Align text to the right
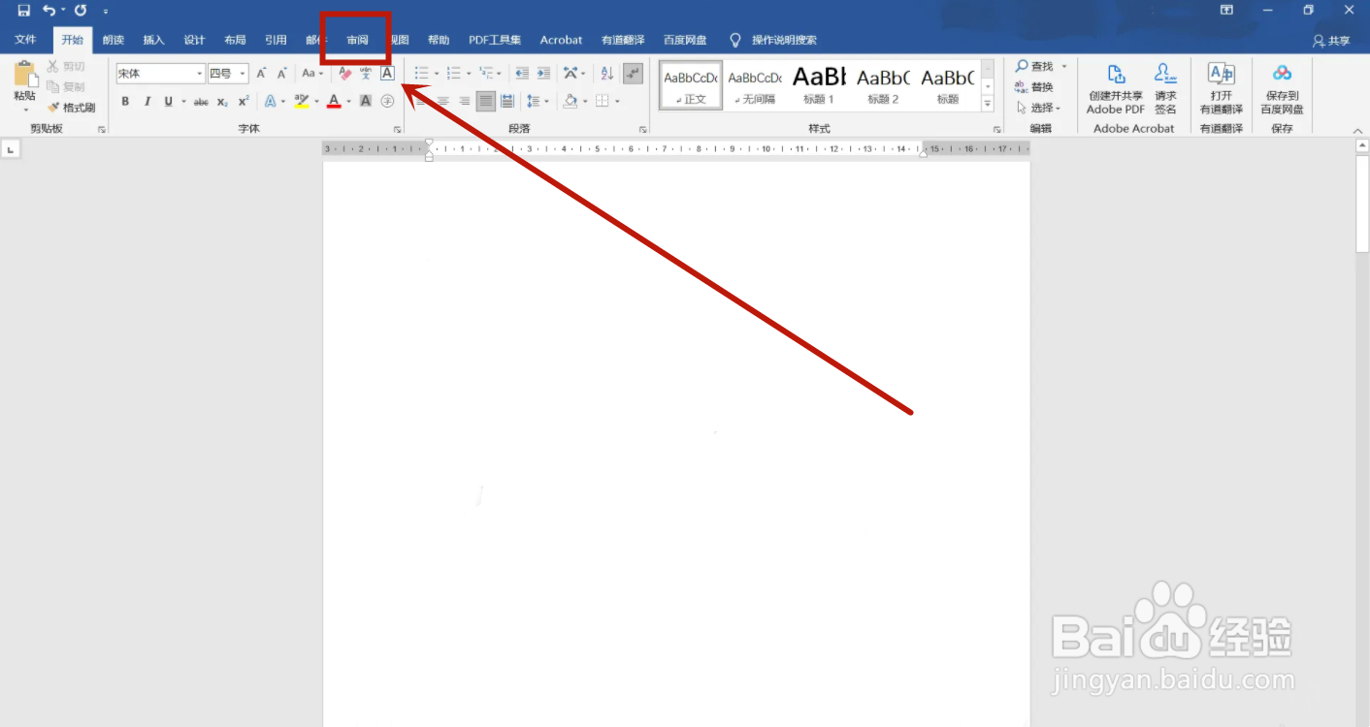Image resolution: width=1370 pixels, height=727 pixels. tap(464, 101)
